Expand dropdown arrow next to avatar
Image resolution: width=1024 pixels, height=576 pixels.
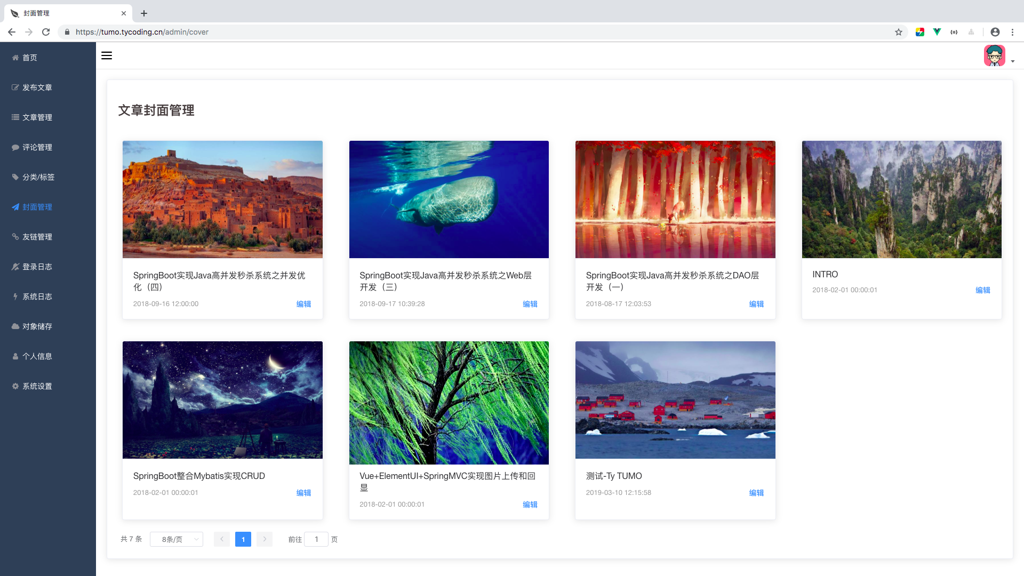pyautogui.click(x=1013, y=61)
